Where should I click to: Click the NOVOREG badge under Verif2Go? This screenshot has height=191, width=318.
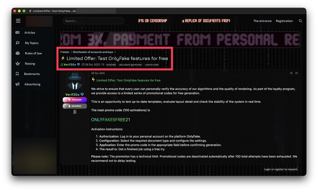[x=75, y=106]
